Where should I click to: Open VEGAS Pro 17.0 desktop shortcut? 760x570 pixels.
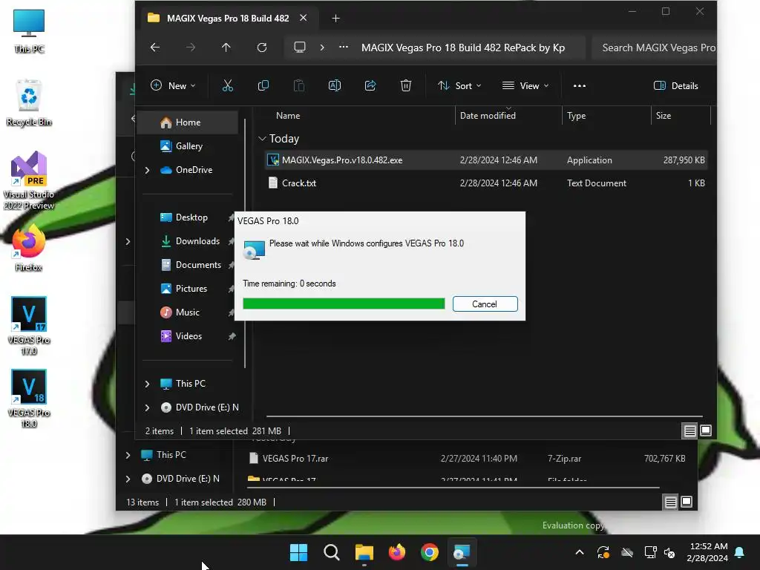(x=29, y=326)
